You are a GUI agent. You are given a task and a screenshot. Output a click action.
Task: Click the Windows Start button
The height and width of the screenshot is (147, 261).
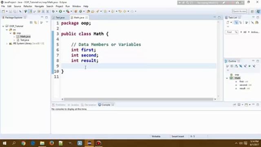click(x=4, y=143)
